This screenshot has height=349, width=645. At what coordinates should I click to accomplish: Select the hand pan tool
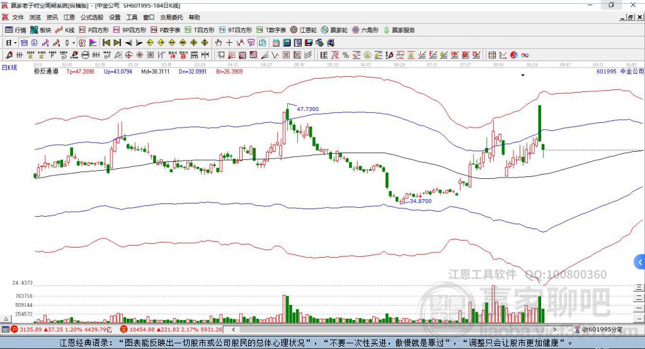219,43
